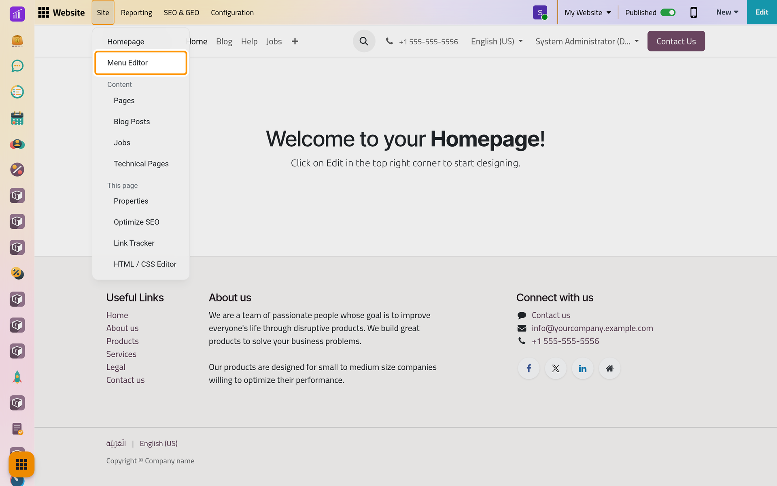Click the header phone number +1 555-555-5556
The image size is (777, 486).
428,42
